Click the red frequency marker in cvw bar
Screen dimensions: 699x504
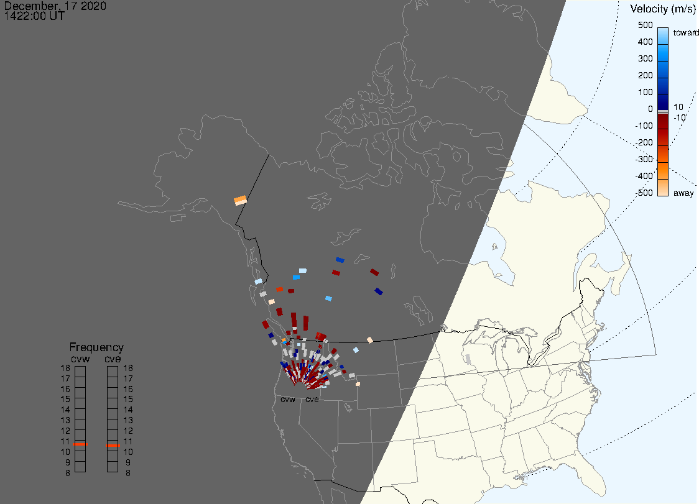pyautogui.click(x=80, y=444)
